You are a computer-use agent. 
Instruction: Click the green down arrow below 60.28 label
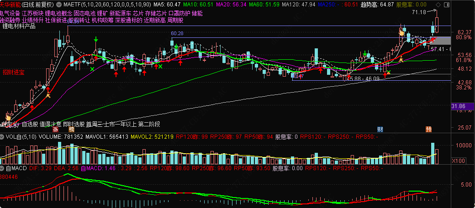point(176,47)
